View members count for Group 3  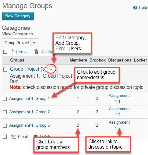point(78,125)
